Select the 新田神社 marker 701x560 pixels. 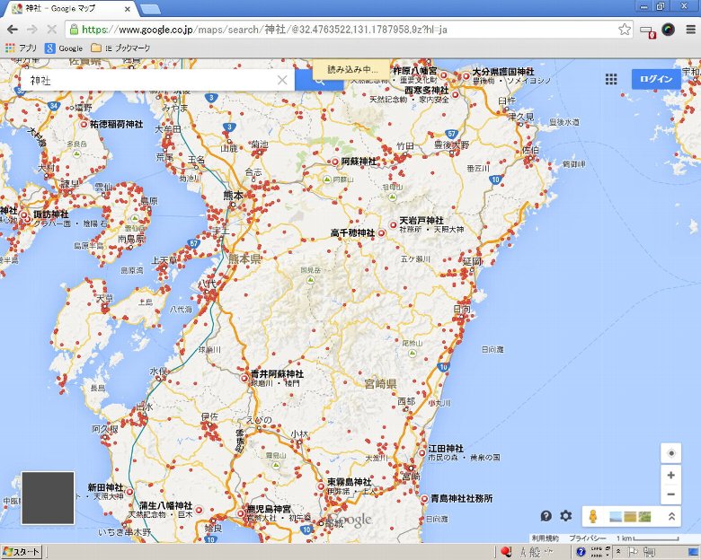[x=129, y=492]
